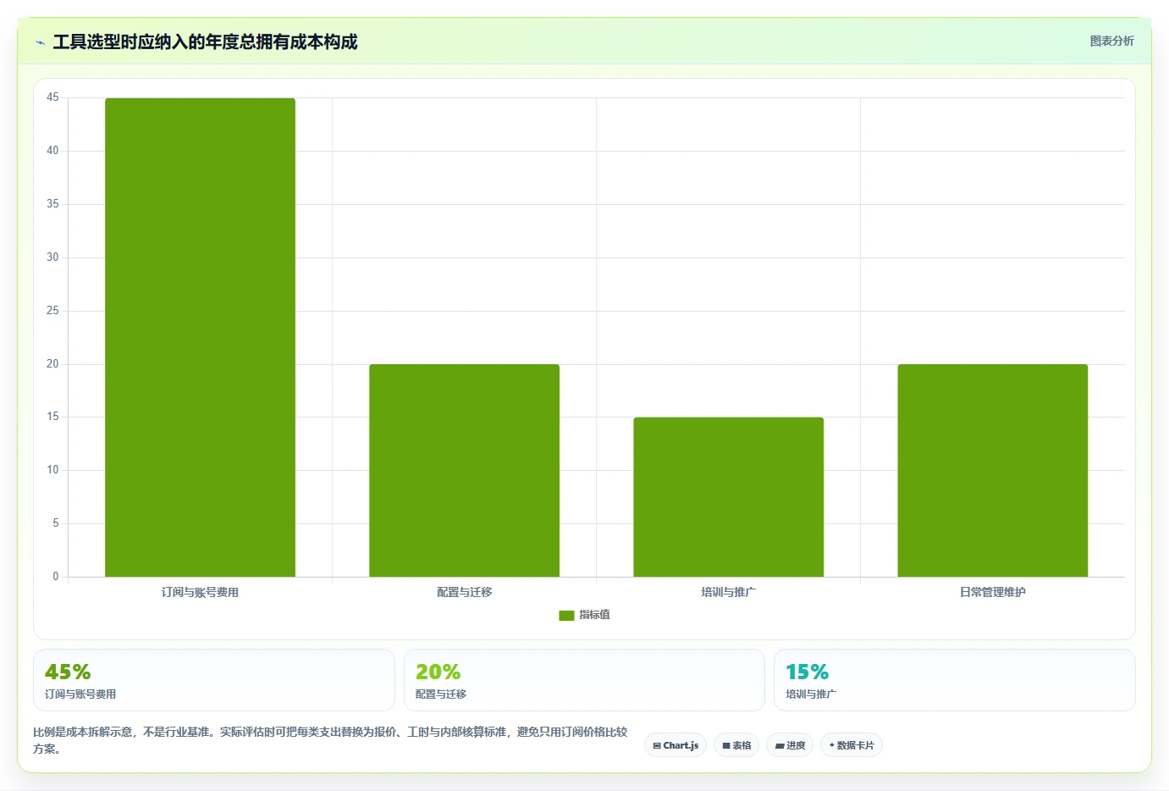This screenshot has height=791, width=1169.
Task: Click the footnote starting with 比例是成本拆解示意
Action: (x=330, y=740)
